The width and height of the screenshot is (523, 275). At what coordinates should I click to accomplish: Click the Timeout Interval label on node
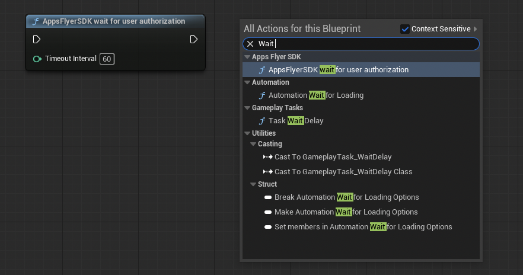click(71, 59)
